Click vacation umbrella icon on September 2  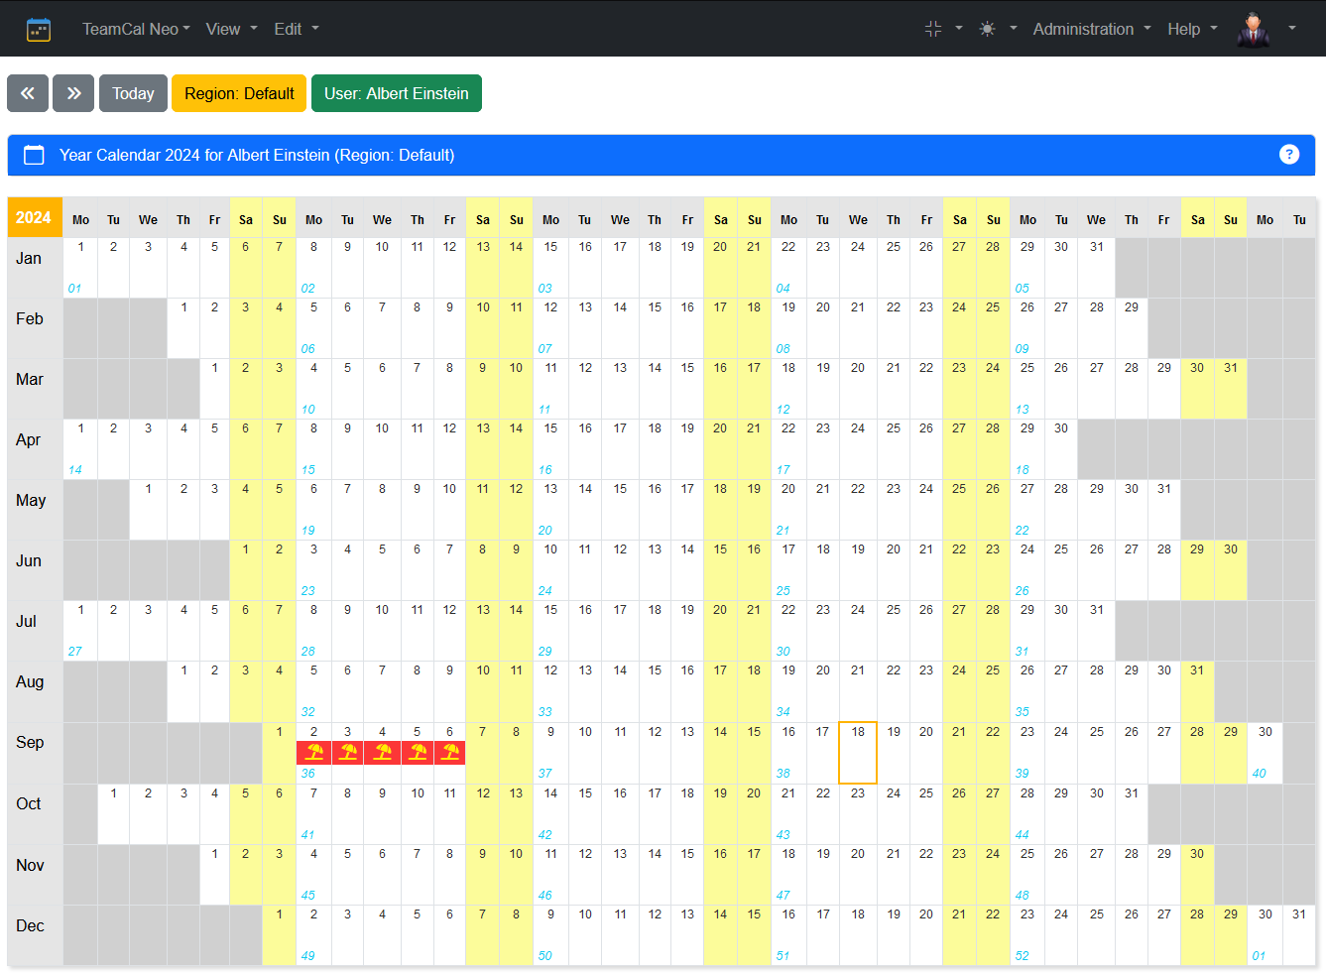click(x=314, y=753)
